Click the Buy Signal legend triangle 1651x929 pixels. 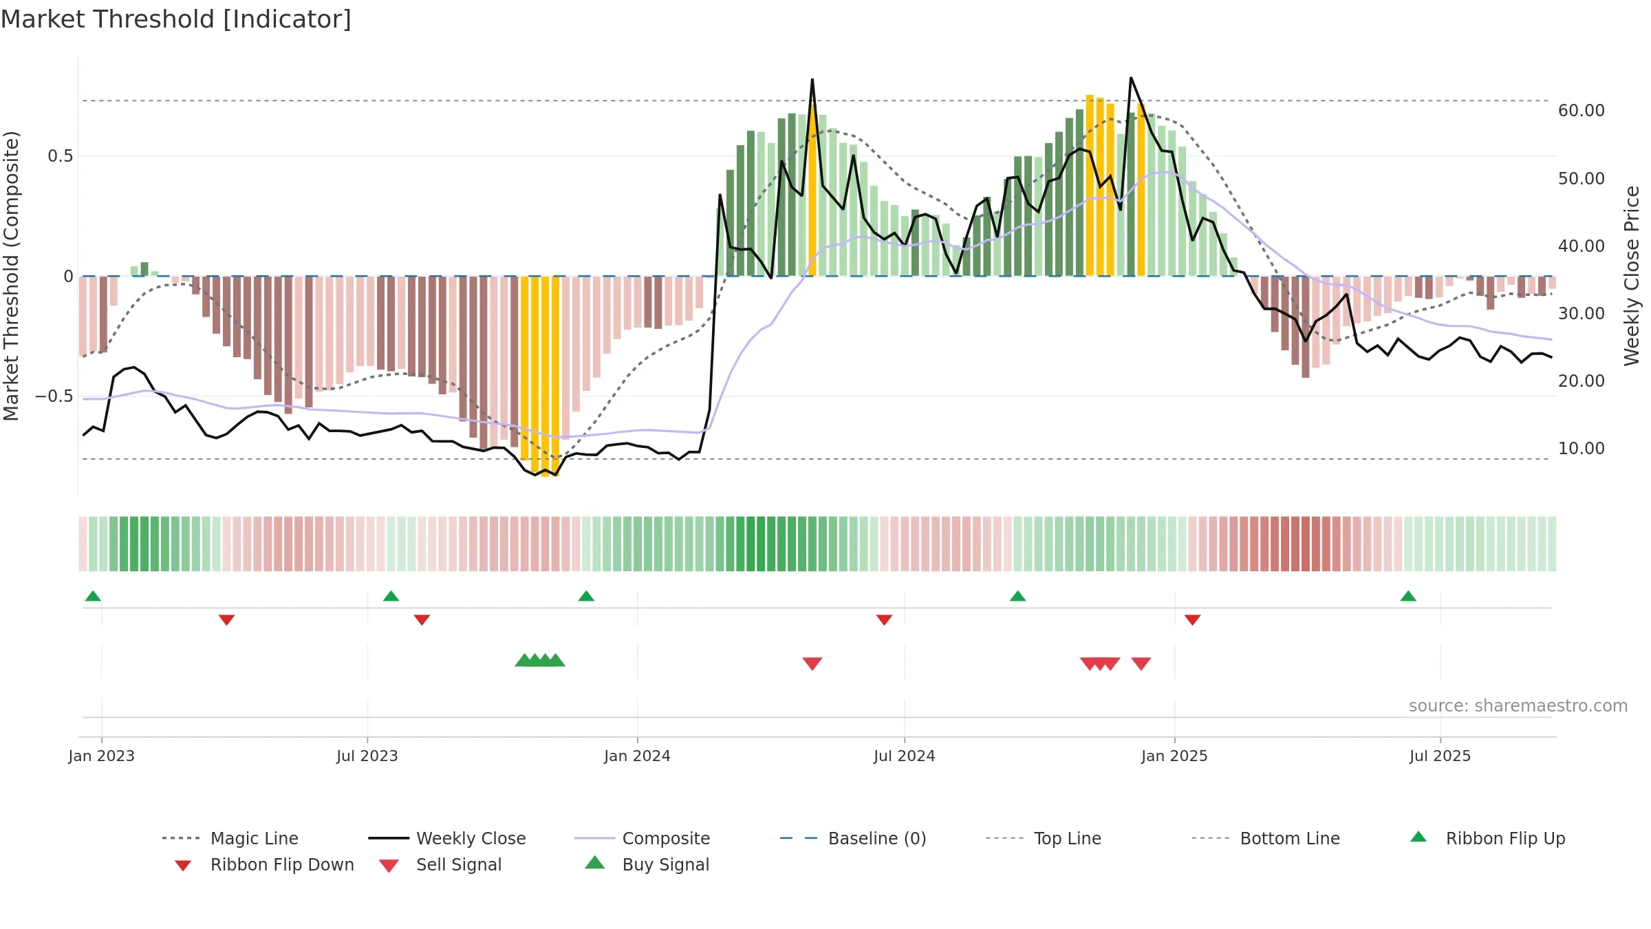pyautogui.click(x=595, y=862)
